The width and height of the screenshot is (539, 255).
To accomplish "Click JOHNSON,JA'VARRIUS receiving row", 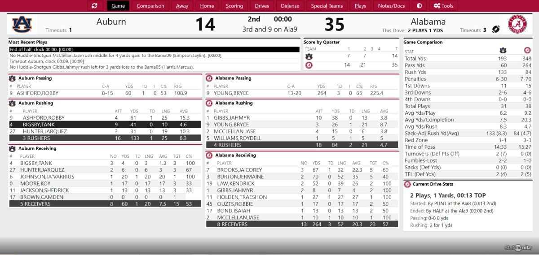I will tap(105, 177).
